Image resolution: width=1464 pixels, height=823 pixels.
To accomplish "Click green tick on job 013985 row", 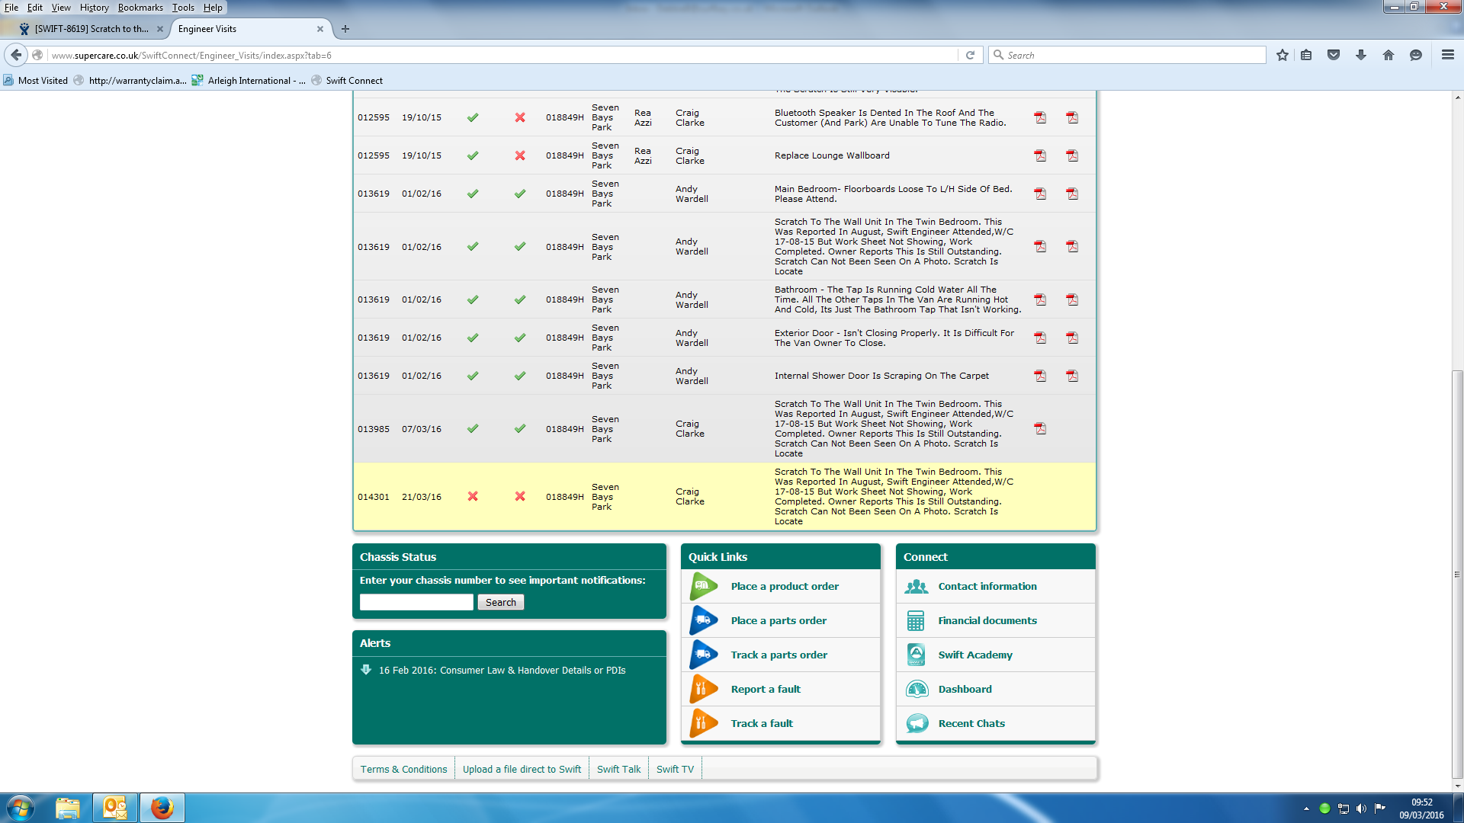I will point(473,429).
